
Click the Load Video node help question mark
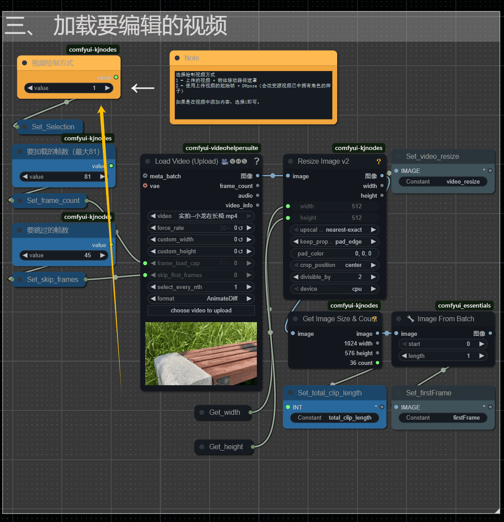click(x=256, y=161)
